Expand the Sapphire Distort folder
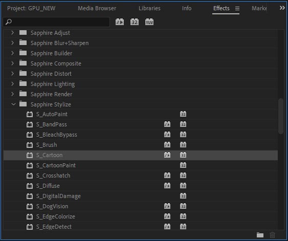 pyautogui.click(x=12, y=74)
